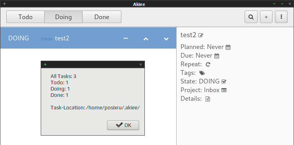This screenshot has width=294, height=145.
Task: Click the Inbox project label on test2 row
Action: click(x=47, y=39)
